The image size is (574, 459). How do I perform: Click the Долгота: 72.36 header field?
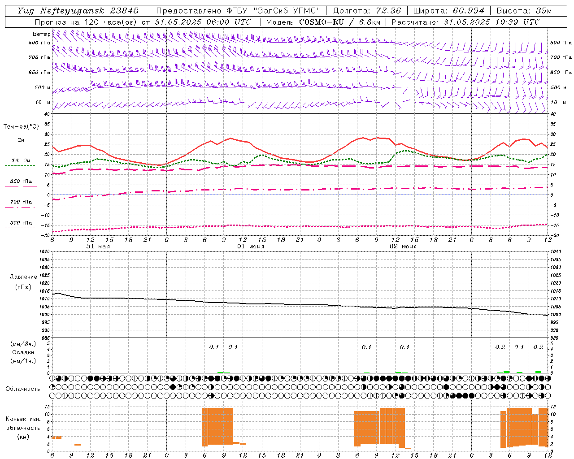(x=367, y=11)
